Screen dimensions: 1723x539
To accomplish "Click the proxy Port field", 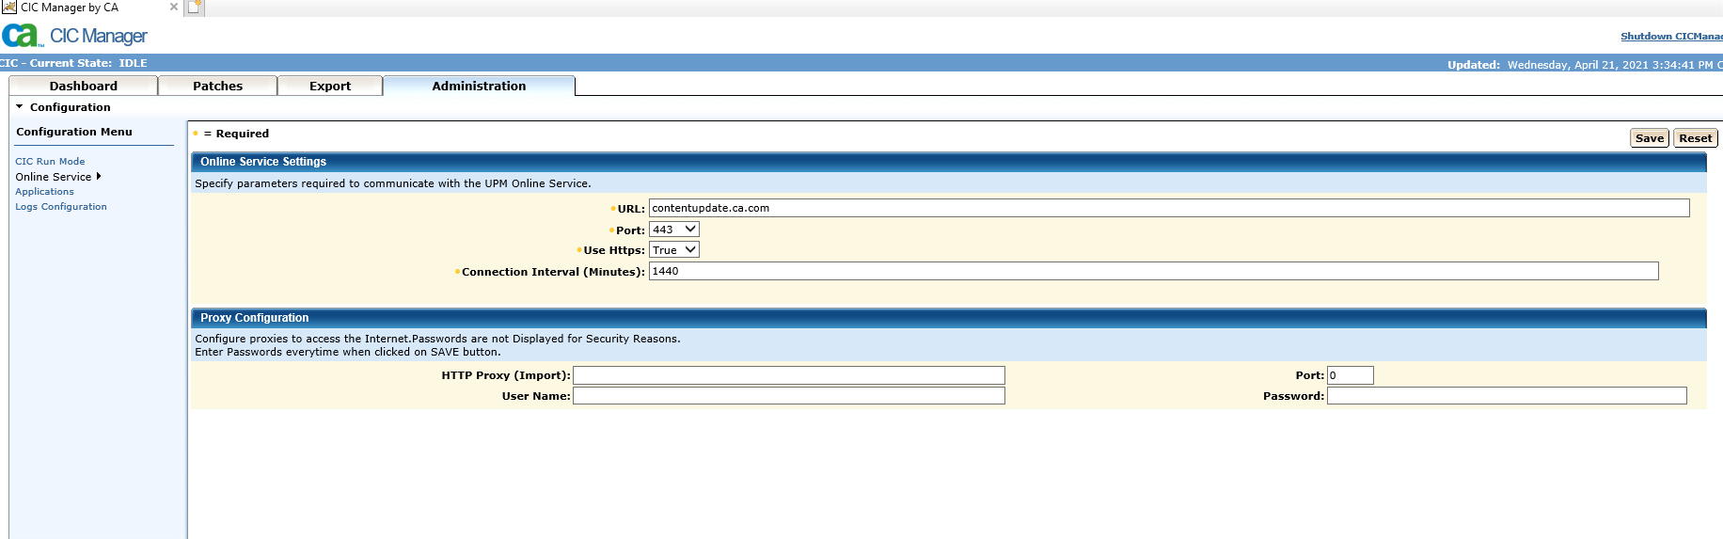I will click(x=1350, y=375).
